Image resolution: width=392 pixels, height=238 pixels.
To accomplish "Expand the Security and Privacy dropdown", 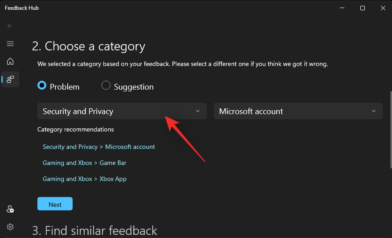I will pos(122,111).
